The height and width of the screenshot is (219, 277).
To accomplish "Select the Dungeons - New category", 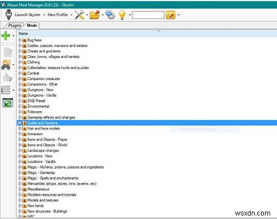I will (40, 90).
